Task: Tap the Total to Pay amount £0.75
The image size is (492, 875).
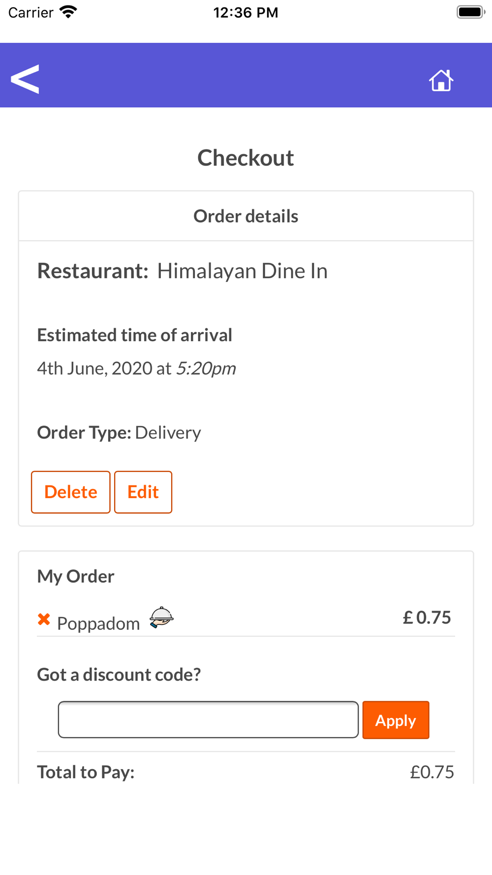Action: pyautogui.click(x=432, y=772)
